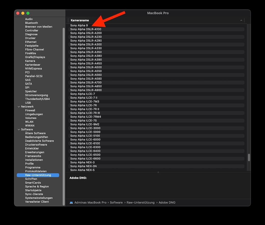Viewport: 265px width, 225px height.
Task: Select Sony Alpha ILCE-6600 row
Action: point(156,159)
